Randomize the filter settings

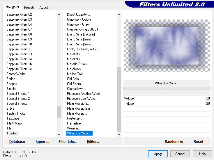pos(174,142)
